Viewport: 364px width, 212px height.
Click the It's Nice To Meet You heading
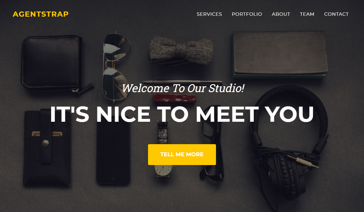(x=182, y=114)
